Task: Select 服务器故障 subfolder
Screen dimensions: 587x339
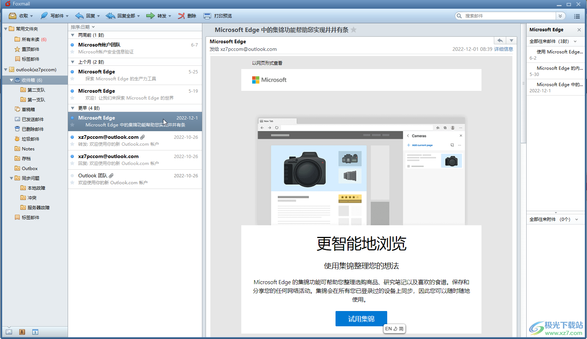Action: (35, 207)
